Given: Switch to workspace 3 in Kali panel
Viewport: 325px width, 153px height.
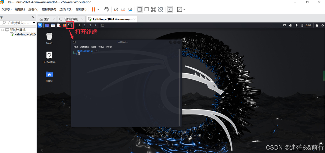Looking at the screenshot, I should [x=90, y=25].
